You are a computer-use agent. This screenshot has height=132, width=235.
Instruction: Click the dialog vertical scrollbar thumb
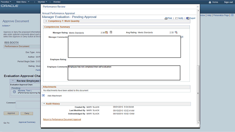[198, 93]
